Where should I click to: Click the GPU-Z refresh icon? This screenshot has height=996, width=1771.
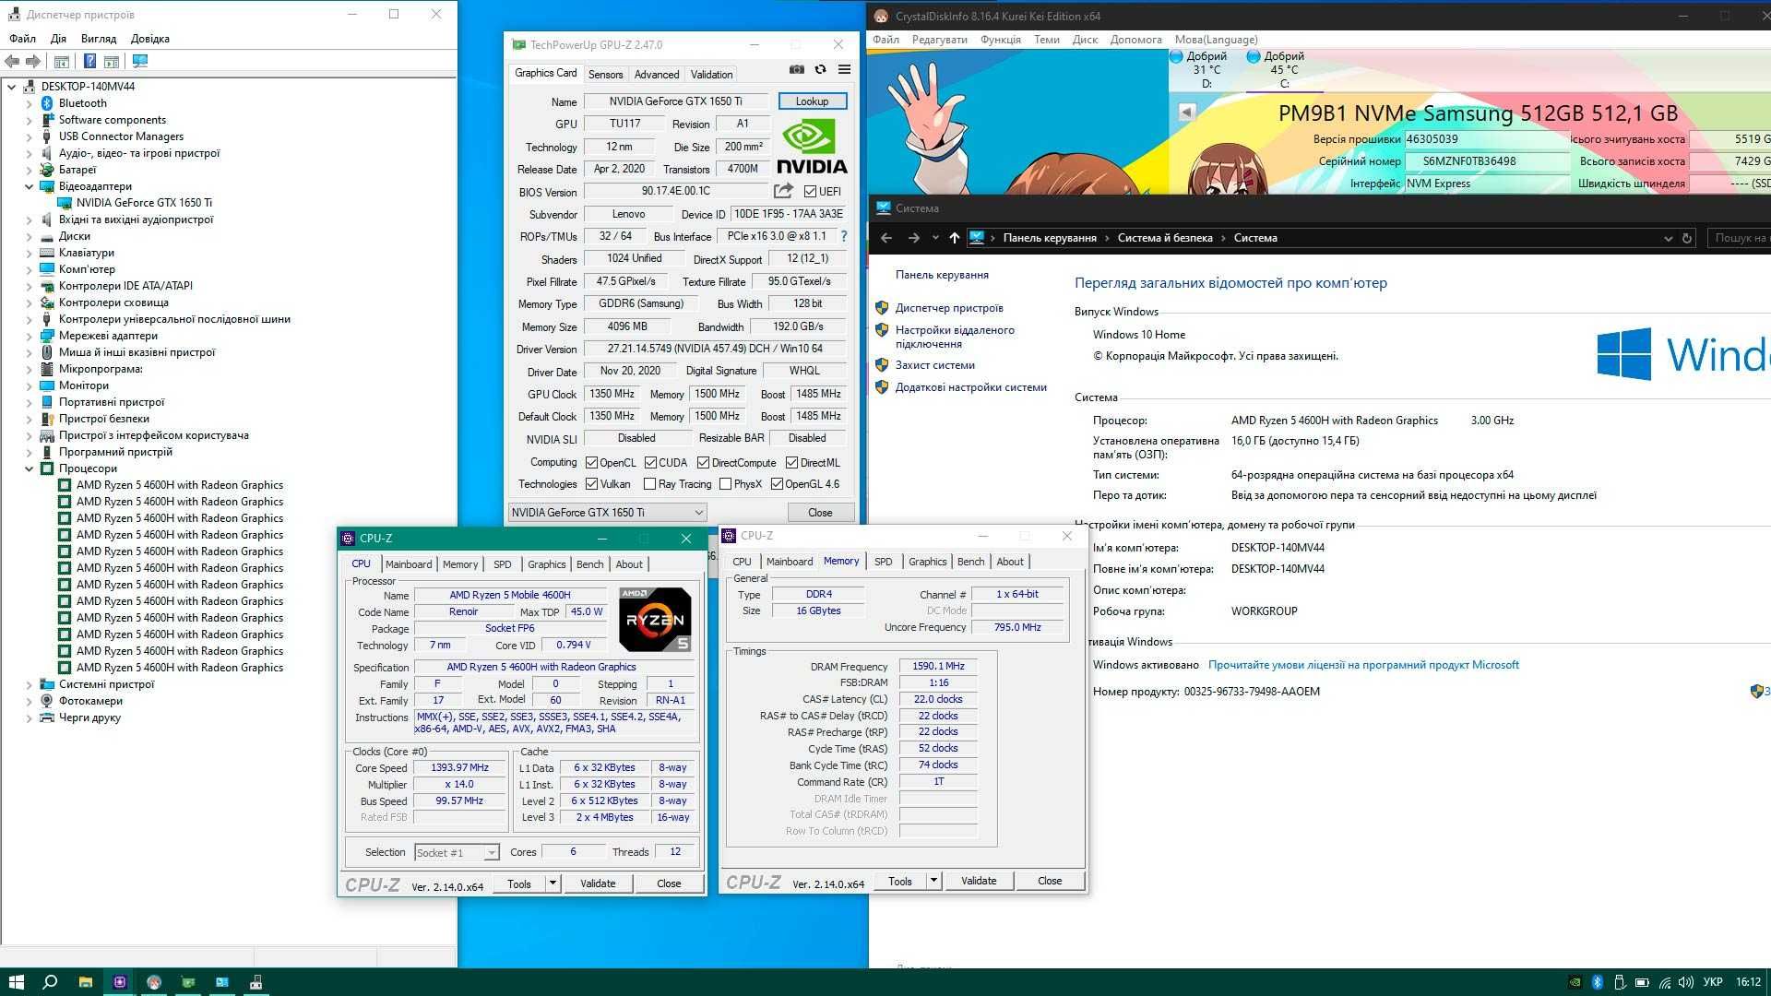coord(820,70)
